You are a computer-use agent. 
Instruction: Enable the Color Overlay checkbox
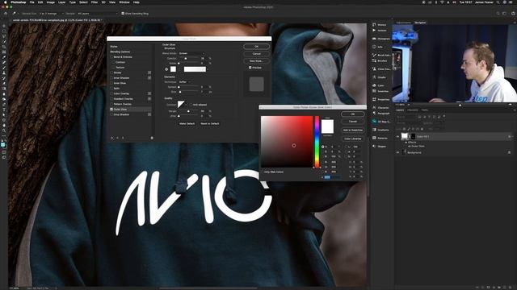[111, 93]
